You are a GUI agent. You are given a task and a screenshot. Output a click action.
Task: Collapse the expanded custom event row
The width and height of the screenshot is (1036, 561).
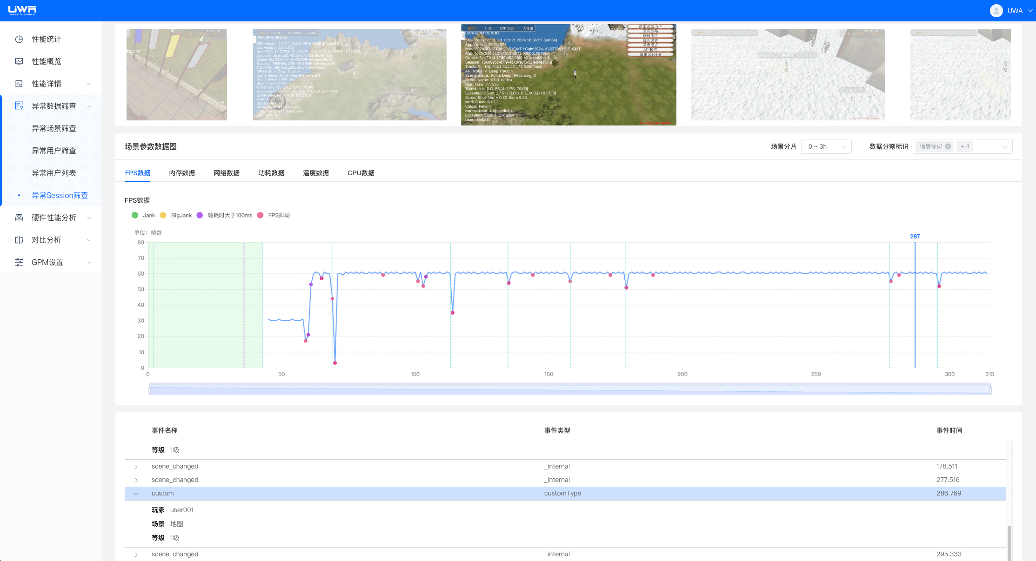(136, 494)
